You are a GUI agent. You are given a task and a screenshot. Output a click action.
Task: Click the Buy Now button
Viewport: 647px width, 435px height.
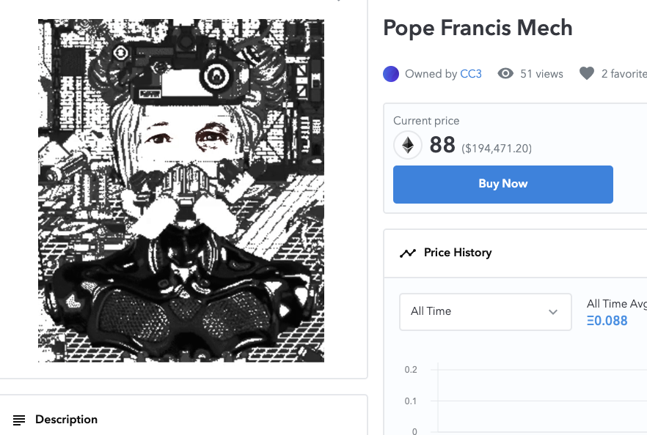tap(503, 184)
